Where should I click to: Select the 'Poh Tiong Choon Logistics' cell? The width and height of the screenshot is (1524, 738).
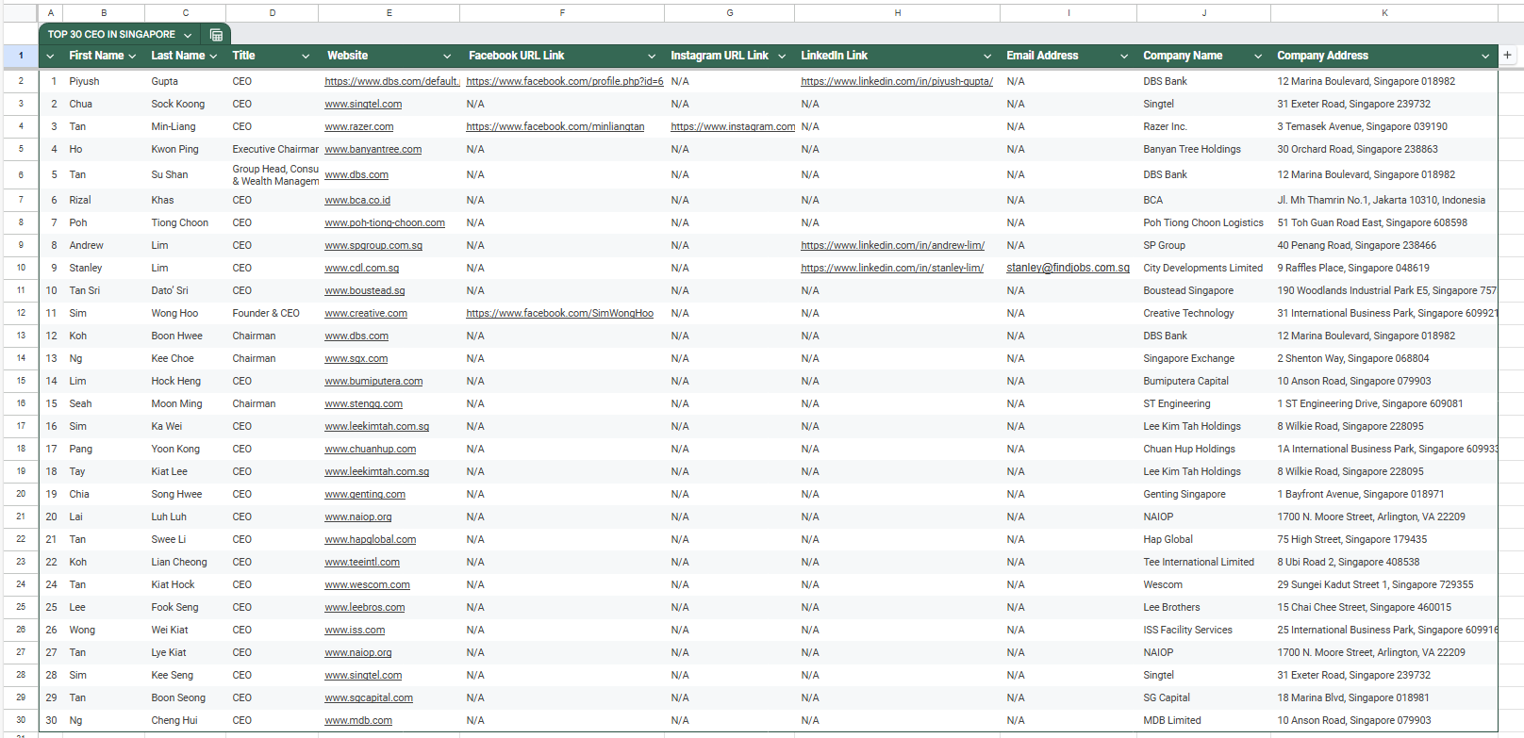pos(1203,223)
